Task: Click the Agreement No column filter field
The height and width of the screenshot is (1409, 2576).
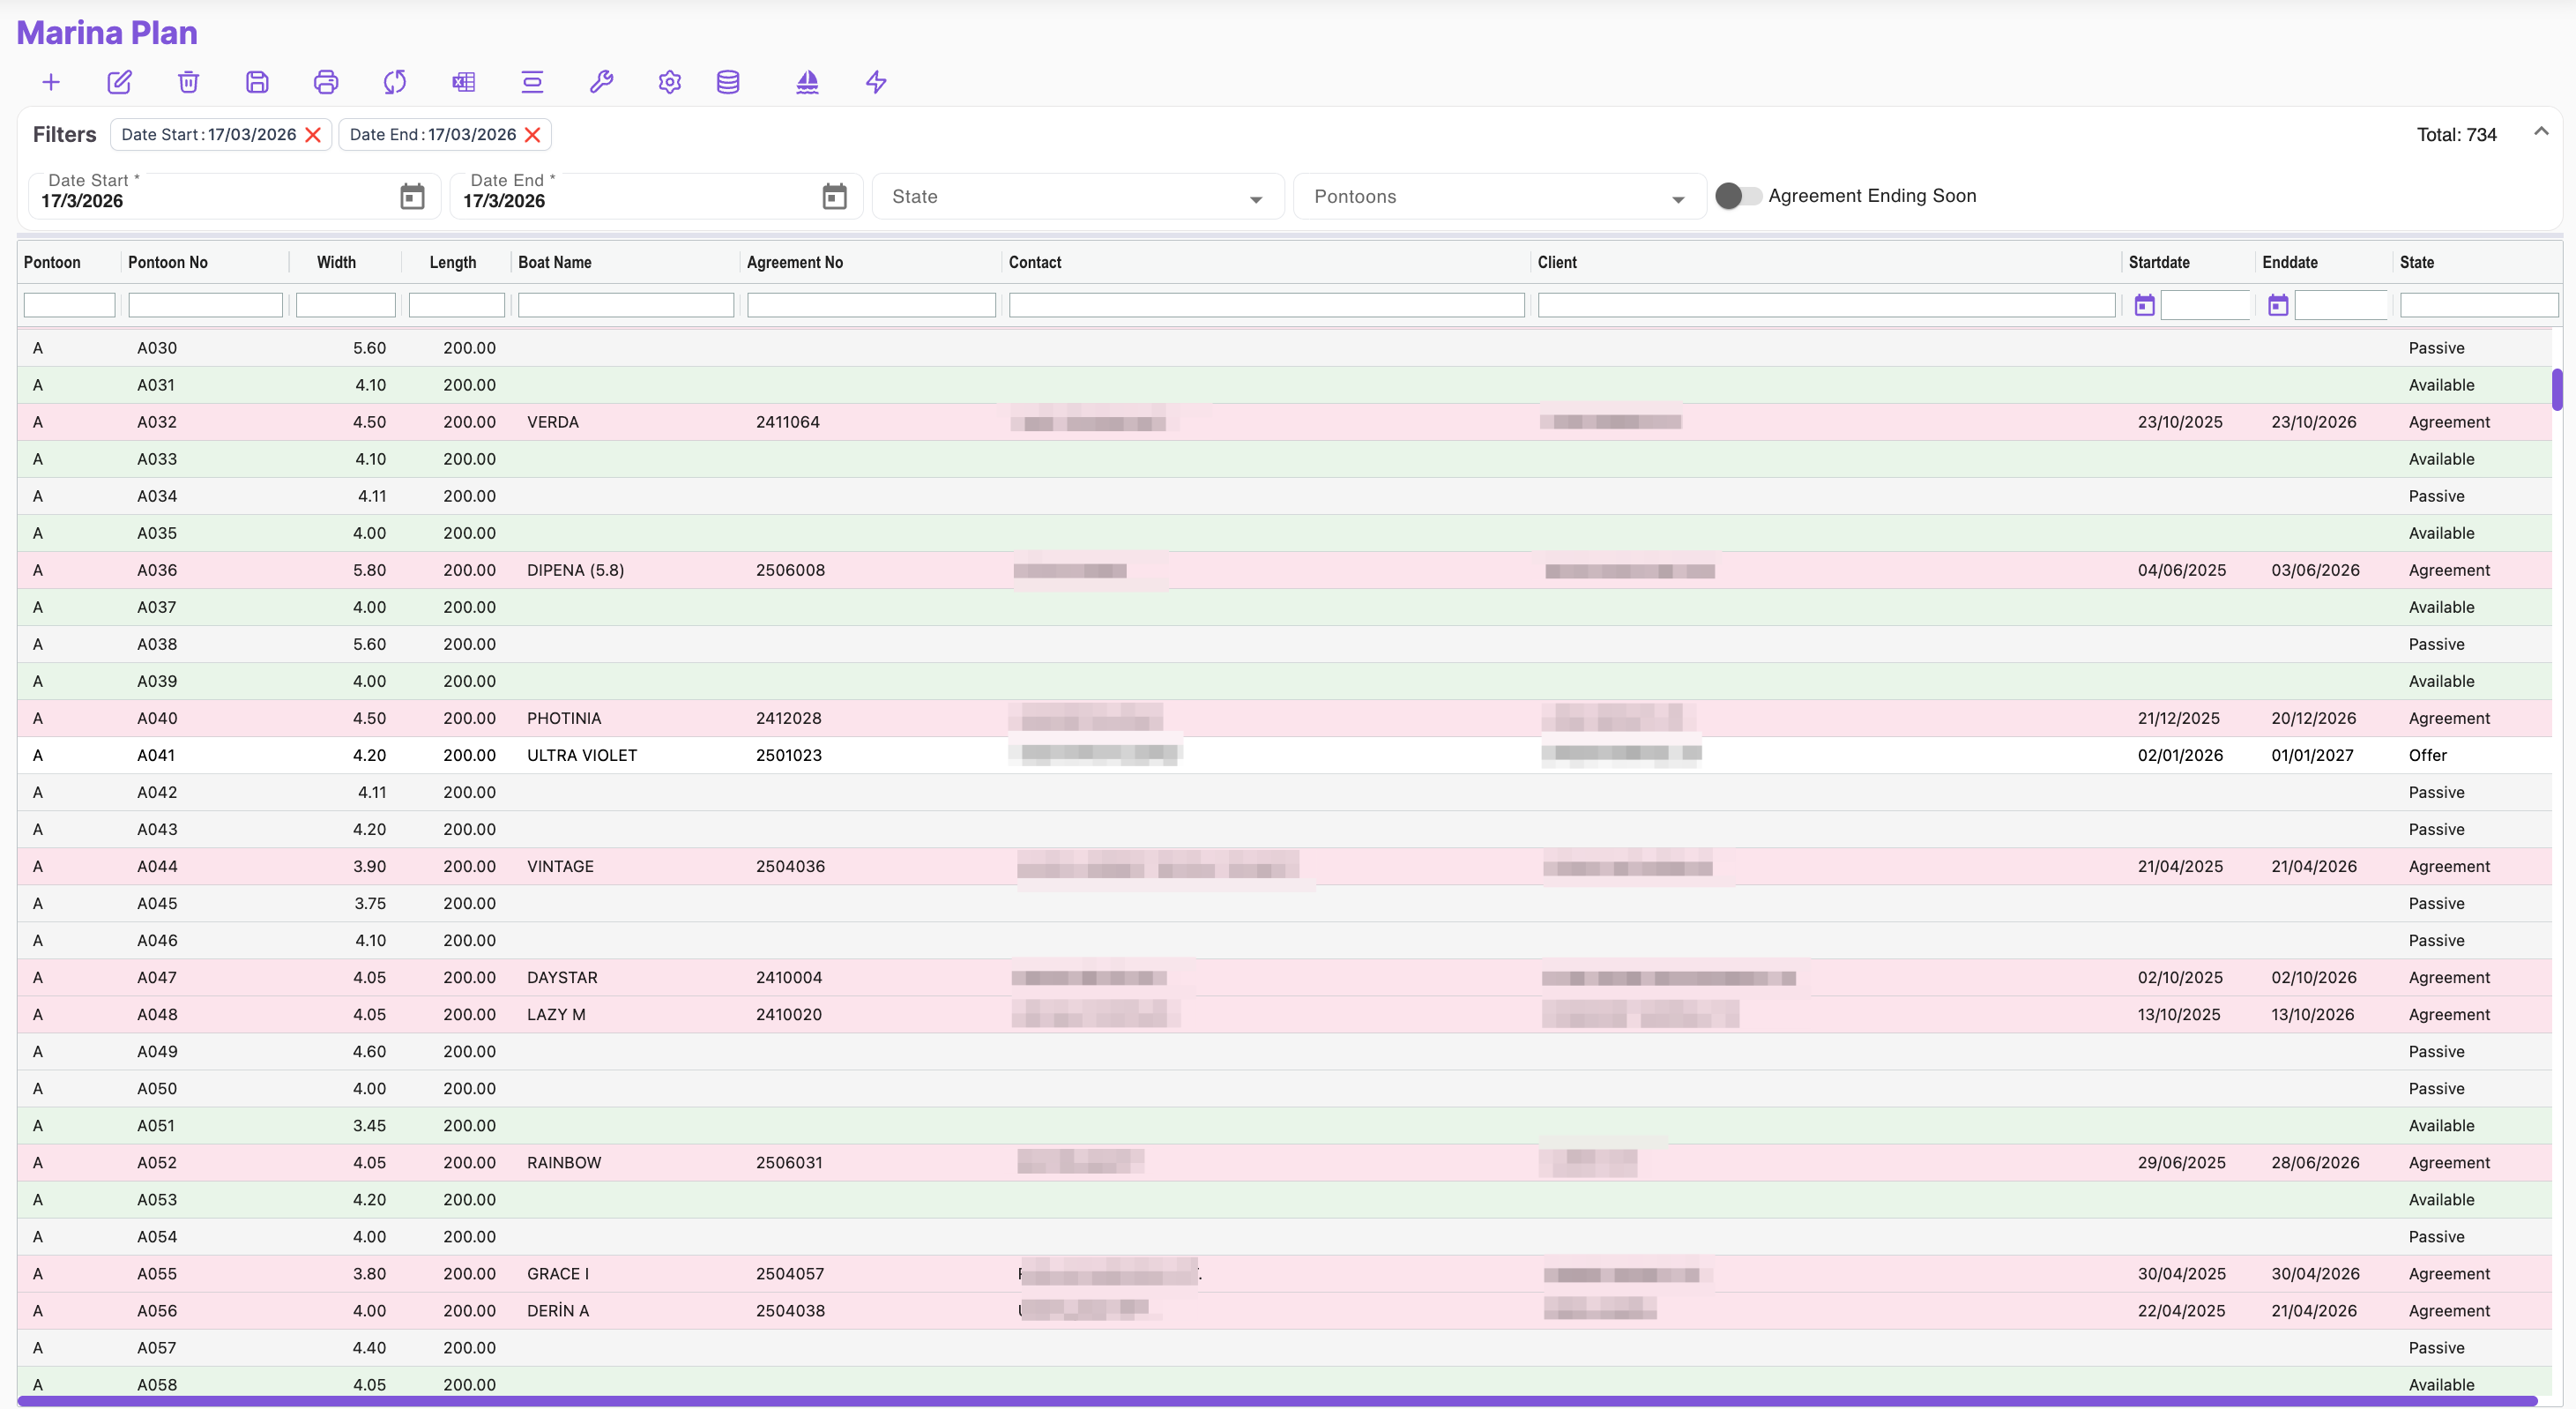Action: (x=870, y=305)
